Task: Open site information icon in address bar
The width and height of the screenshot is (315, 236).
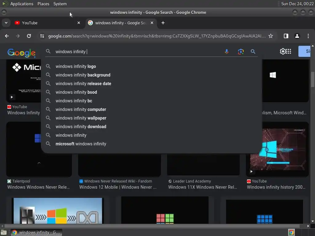Action: point(42,36)
